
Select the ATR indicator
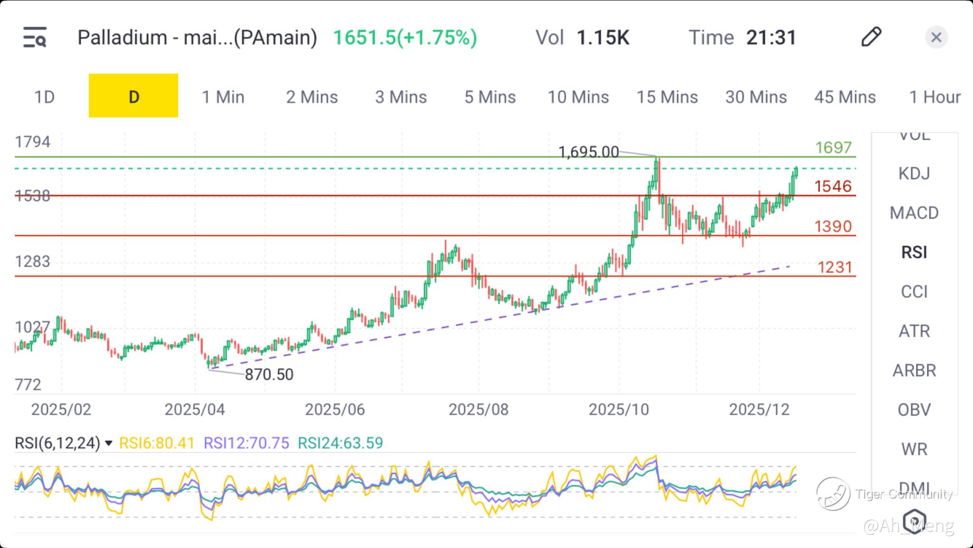click(914, 331)
